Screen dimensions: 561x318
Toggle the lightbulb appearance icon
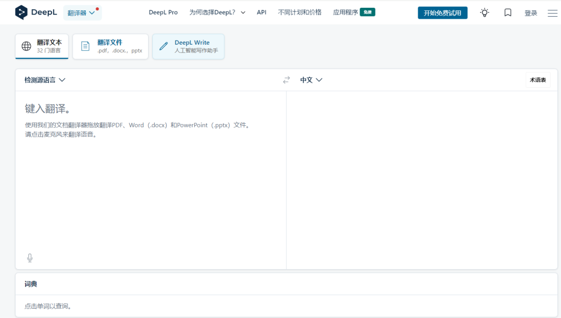point(485,12)
